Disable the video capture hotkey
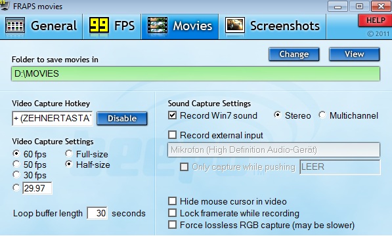 coord(122,118)
